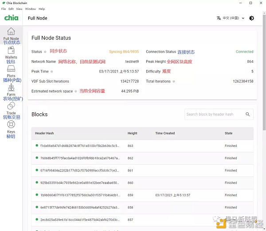Click the Estimated network space info icon
This screenshot has width=266, height=231.
click(x=76, y=91)
